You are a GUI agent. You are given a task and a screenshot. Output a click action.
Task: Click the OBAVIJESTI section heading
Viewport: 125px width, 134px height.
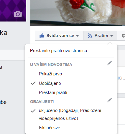pyautogui.click(x=42, y=102)
